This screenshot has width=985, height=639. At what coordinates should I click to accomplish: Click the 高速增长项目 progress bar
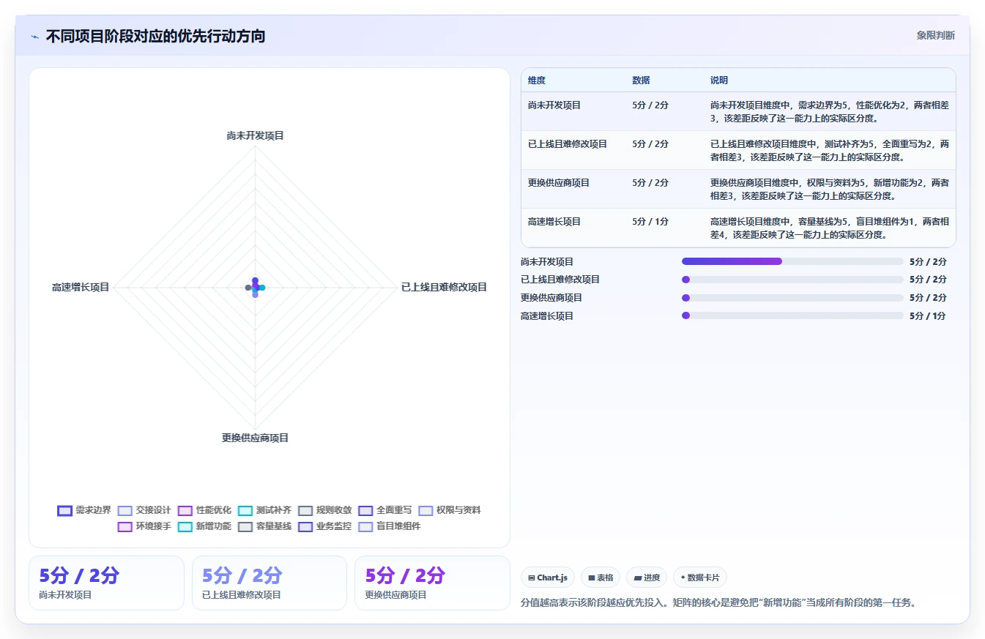(792, 316)
